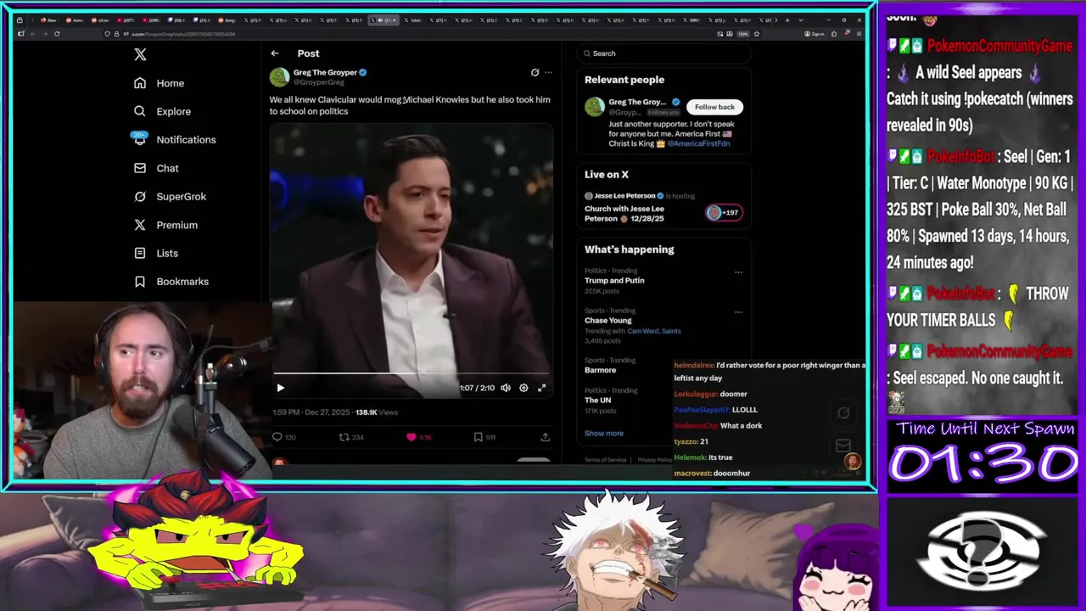Screen dimensions: 1086x611
Task: Click the browser address bar URL
Action: coord(185,34)
